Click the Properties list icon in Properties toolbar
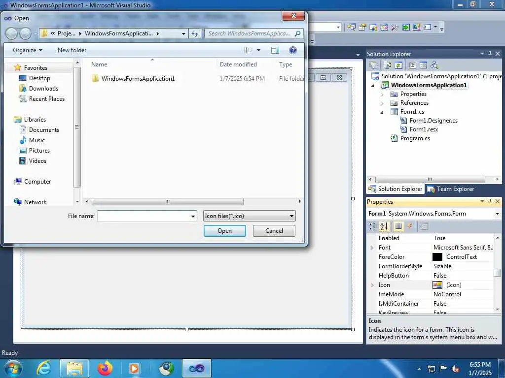 tap(398, 226)
